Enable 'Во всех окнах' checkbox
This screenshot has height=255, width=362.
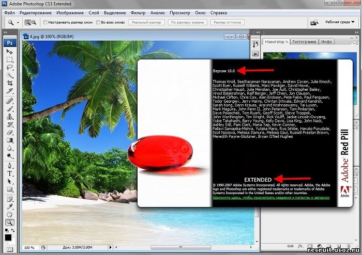tap(98, 22)
